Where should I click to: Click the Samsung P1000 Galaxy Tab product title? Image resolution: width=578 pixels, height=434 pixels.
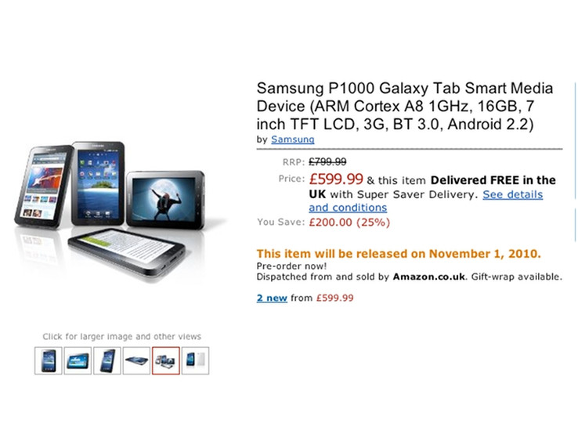point(405,107)
